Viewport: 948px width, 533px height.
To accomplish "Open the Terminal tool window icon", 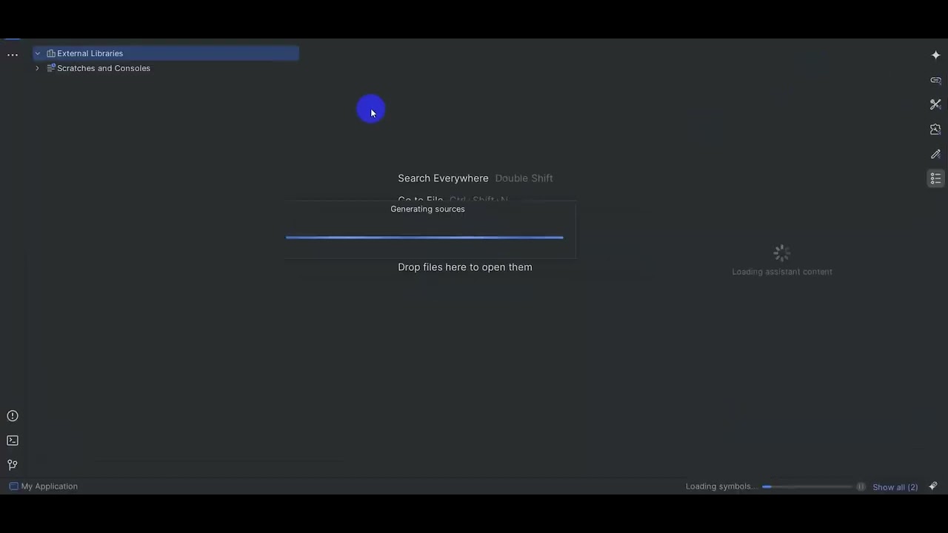I will [13, 440].
